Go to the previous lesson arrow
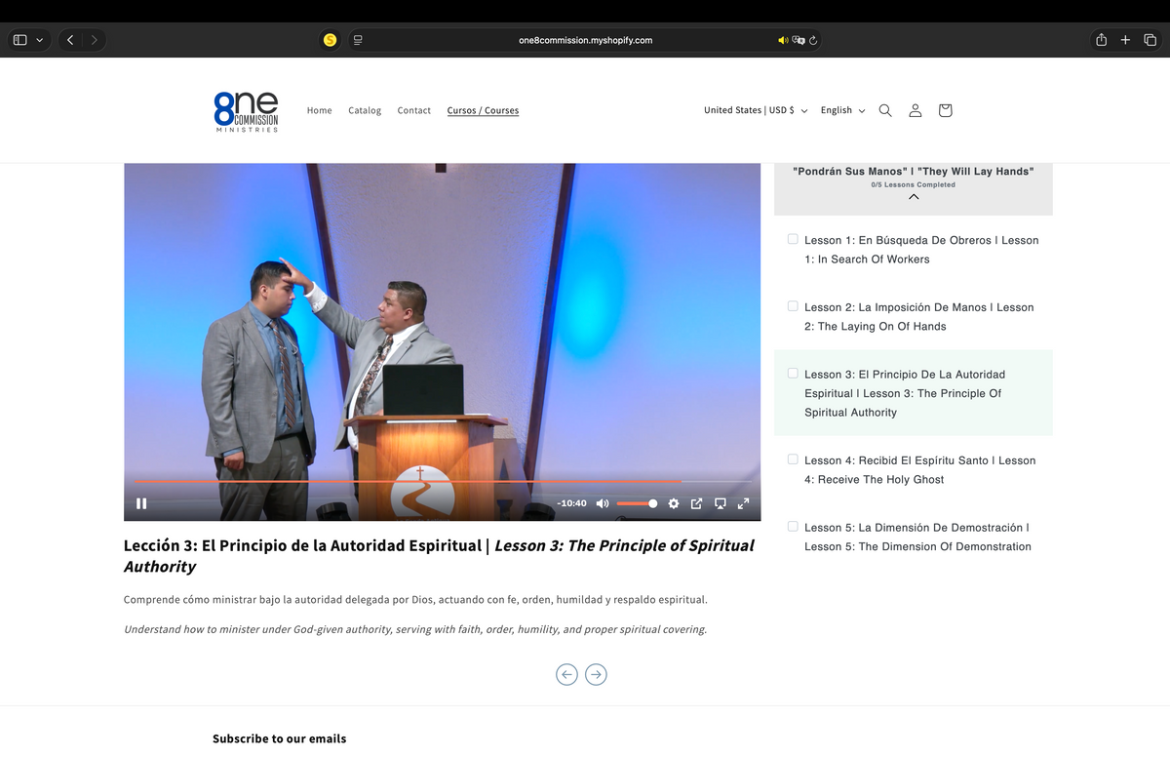This screenshot has height=757, width=1170. coord(566,674)
